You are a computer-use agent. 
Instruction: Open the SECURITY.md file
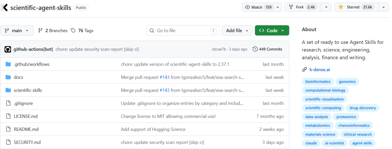[x=27, y=142]
